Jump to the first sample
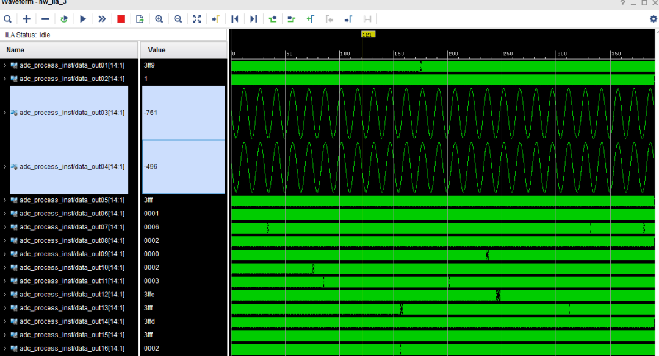The image size is (659, 356). (234, 19)
